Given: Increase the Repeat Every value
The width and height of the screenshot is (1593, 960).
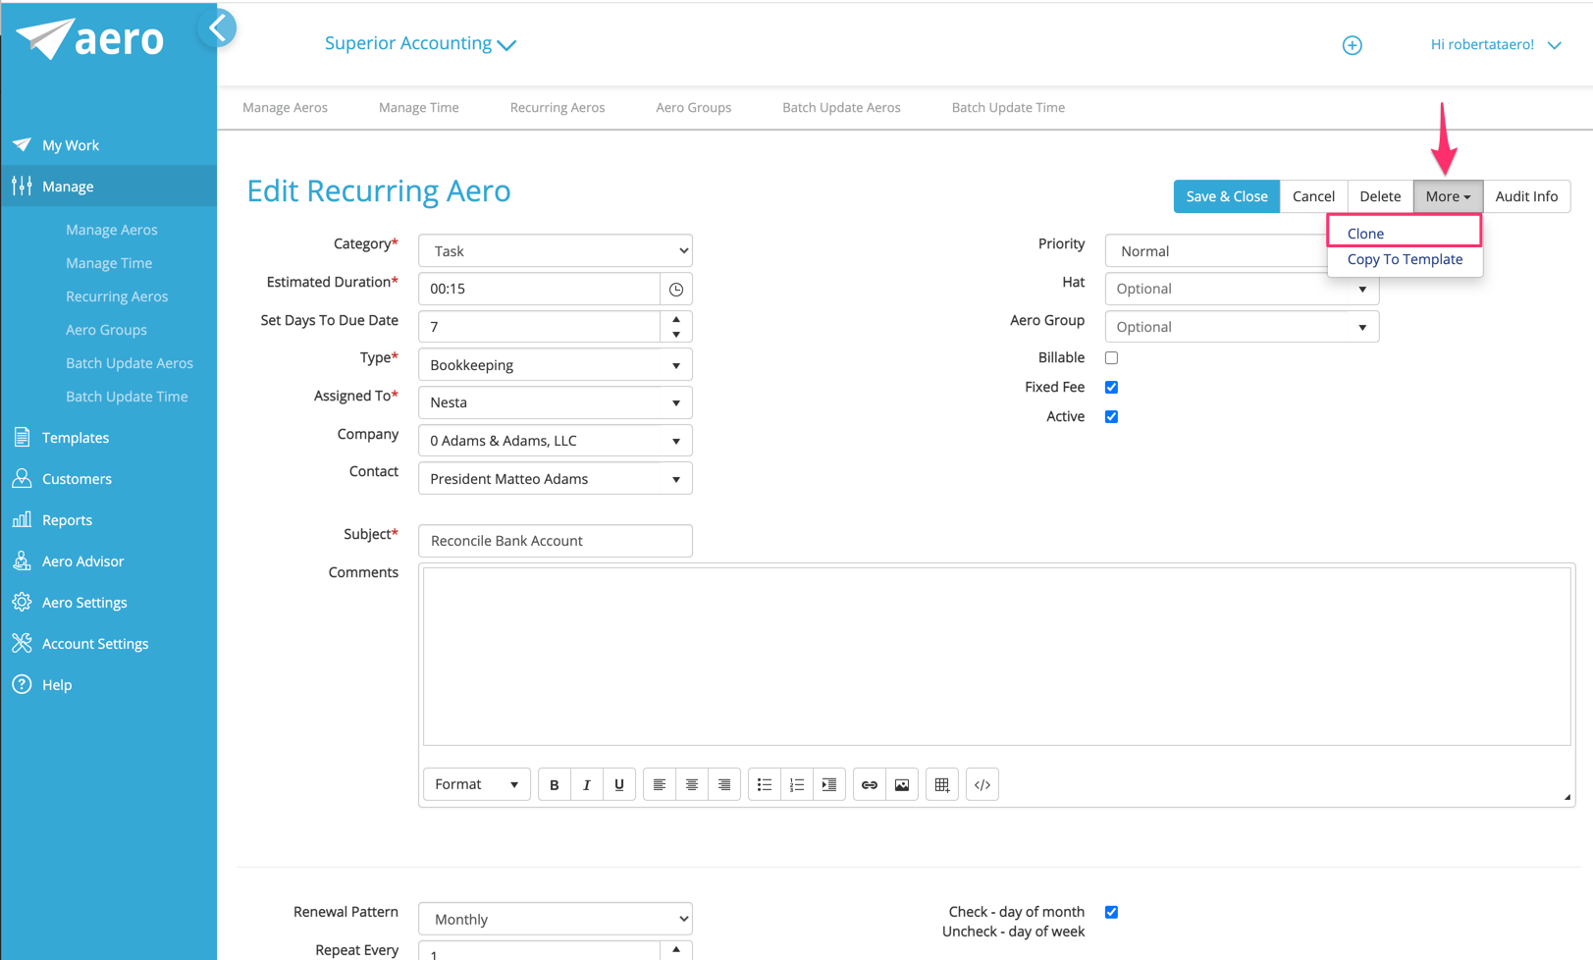Looking at the screenshot, I should (676, 949).
